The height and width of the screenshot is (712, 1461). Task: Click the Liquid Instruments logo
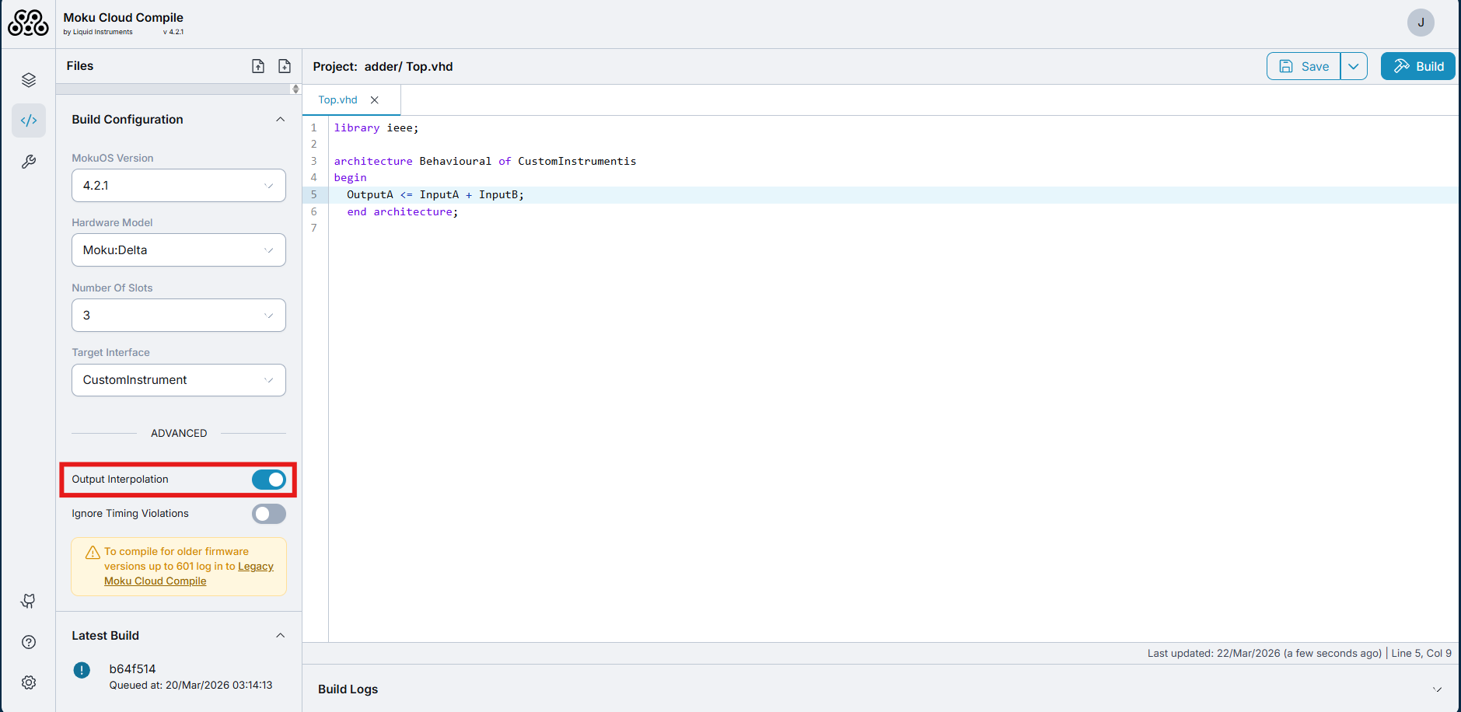[28, 23]
